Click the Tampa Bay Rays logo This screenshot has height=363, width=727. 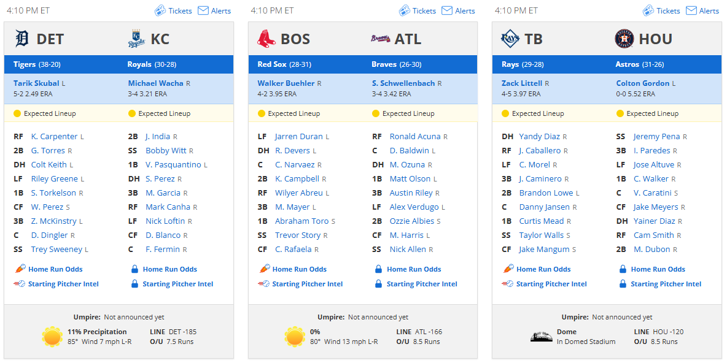point(510,39)
